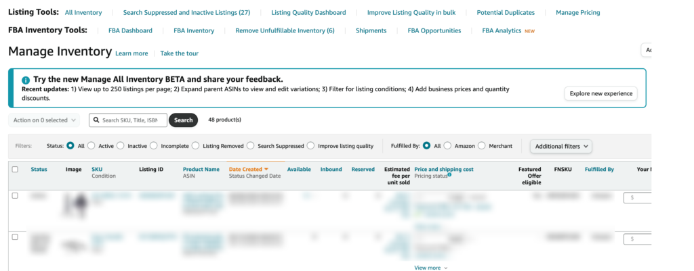Open Remove Unfulfillable Inventory (6)
This screenshot has height=271, width=694.
285,30
